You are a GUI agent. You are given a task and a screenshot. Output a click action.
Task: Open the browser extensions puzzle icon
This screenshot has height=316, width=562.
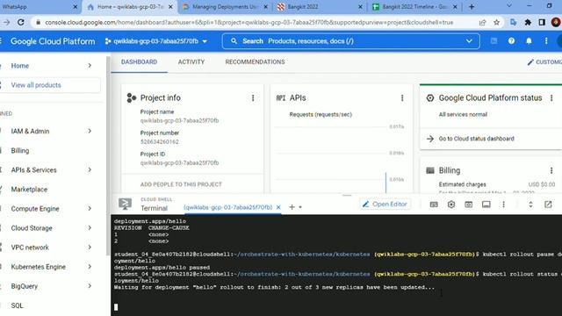tap(528, 22)
